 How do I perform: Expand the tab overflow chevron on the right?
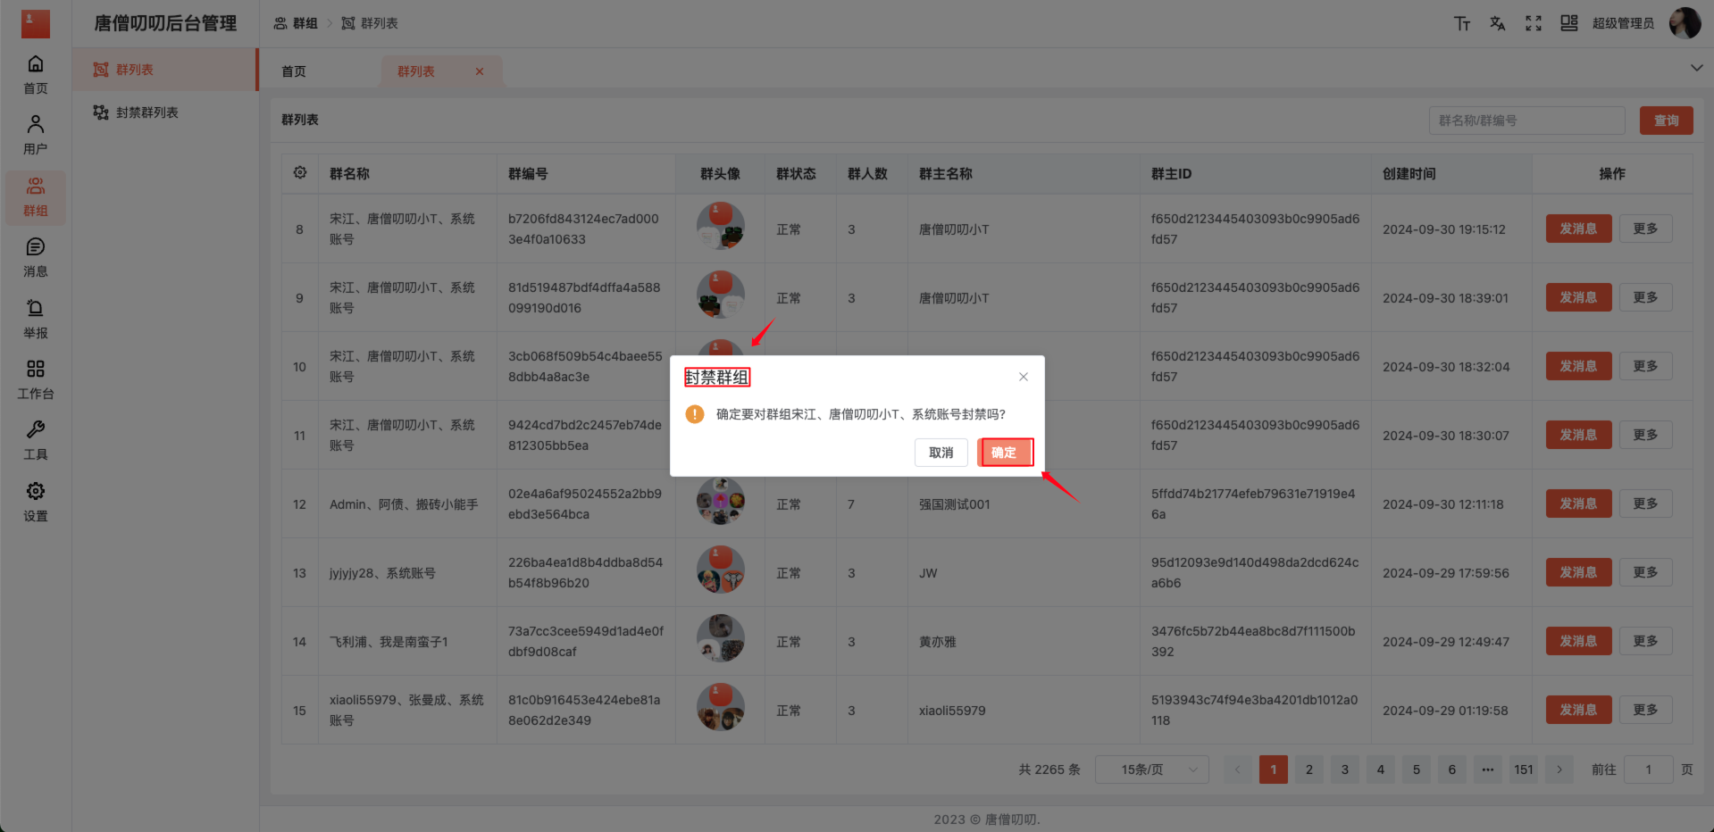[x=1695, y=67]
